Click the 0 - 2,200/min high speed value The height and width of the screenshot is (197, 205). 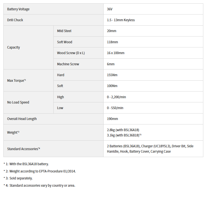tap(116, 97)
